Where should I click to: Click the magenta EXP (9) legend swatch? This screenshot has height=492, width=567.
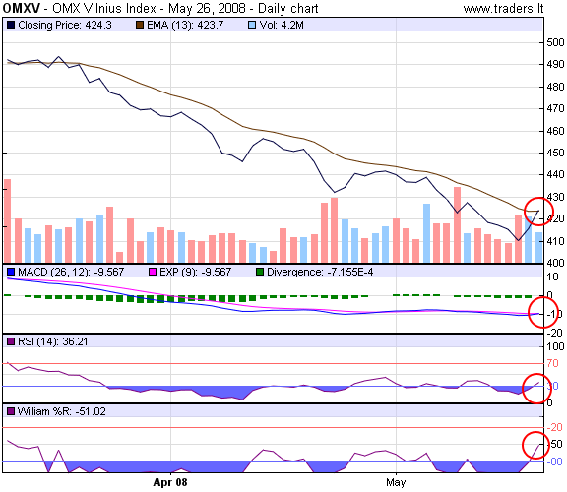pyautogui.click(x=153, y=272)
